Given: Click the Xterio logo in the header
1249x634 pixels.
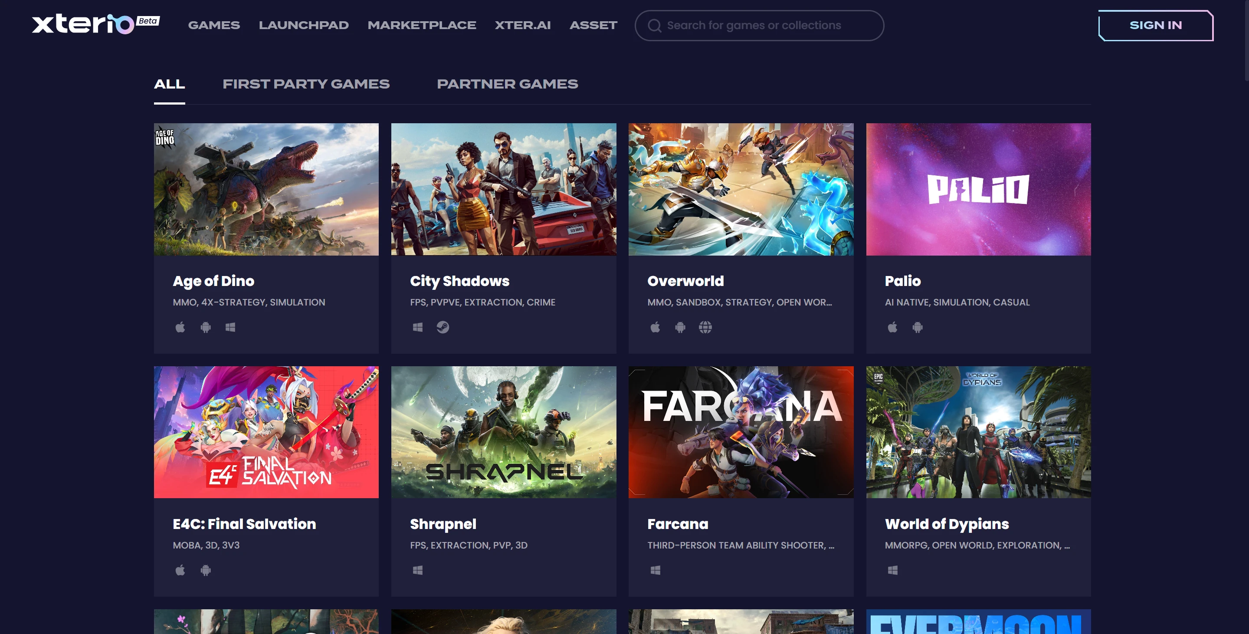Looking at the screenshot, I should pyautogui.click(x=83, y=24).
